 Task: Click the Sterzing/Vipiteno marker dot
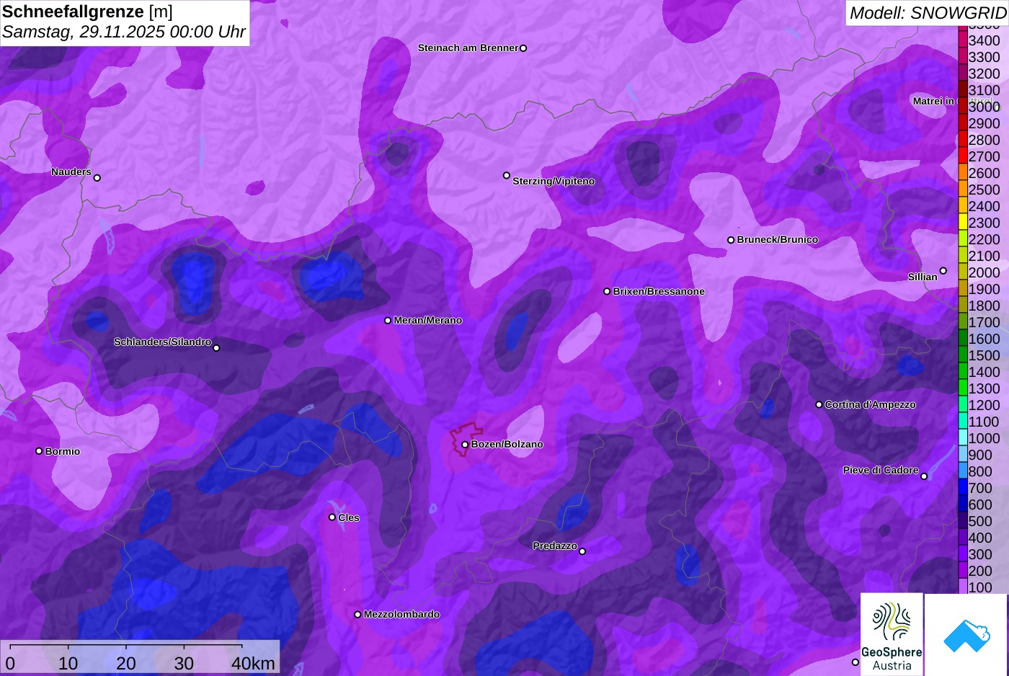pyautogui.click(x=507, y=176)
